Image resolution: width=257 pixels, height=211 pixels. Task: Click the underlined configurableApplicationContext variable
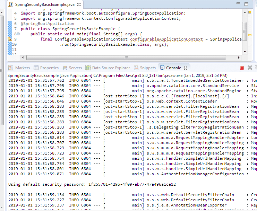point(166,39)
